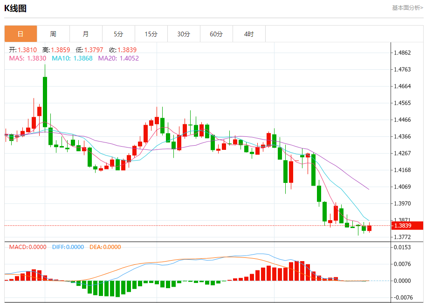Select the 日 daily chart tab

tap(21, 34)
